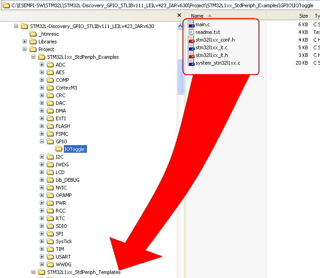The width and height of the screenshot is (320, 278).
Task: Collapse the STM32L1xx_StdPeriph_Examples tree node
Action: (x=33, y=57)
